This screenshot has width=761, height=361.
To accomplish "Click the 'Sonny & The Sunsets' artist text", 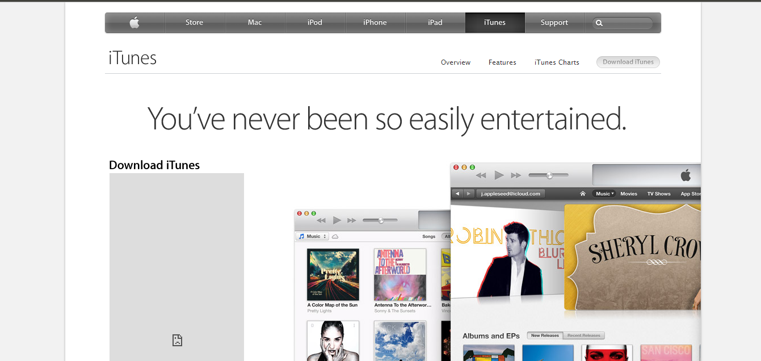I will 395,311.
